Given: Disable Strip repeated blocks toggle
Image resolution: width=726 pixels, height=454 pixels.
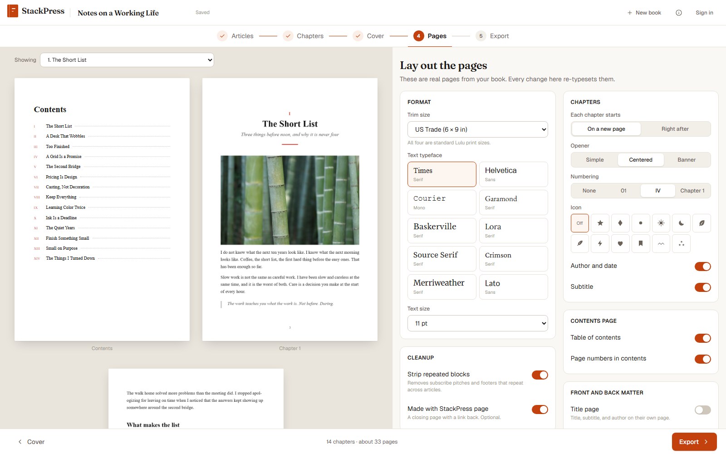Looking at the screenshot, I should tap(540, 375).
